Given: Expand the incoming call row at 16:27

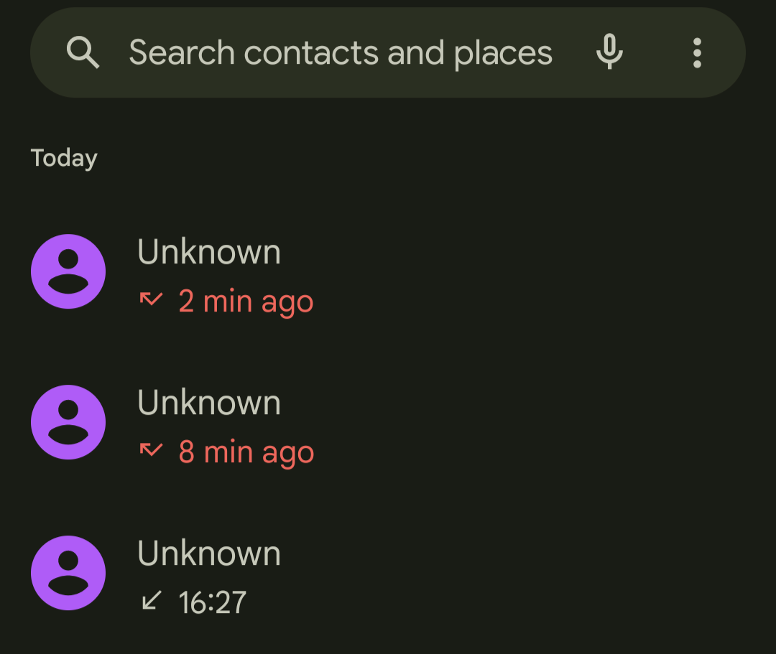Looking at the screenshot, I should pyautogui.click(x=388, y=573).
